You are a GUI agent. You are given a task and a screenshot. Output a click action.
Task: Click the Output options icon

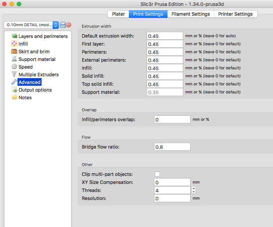(15, 90)
